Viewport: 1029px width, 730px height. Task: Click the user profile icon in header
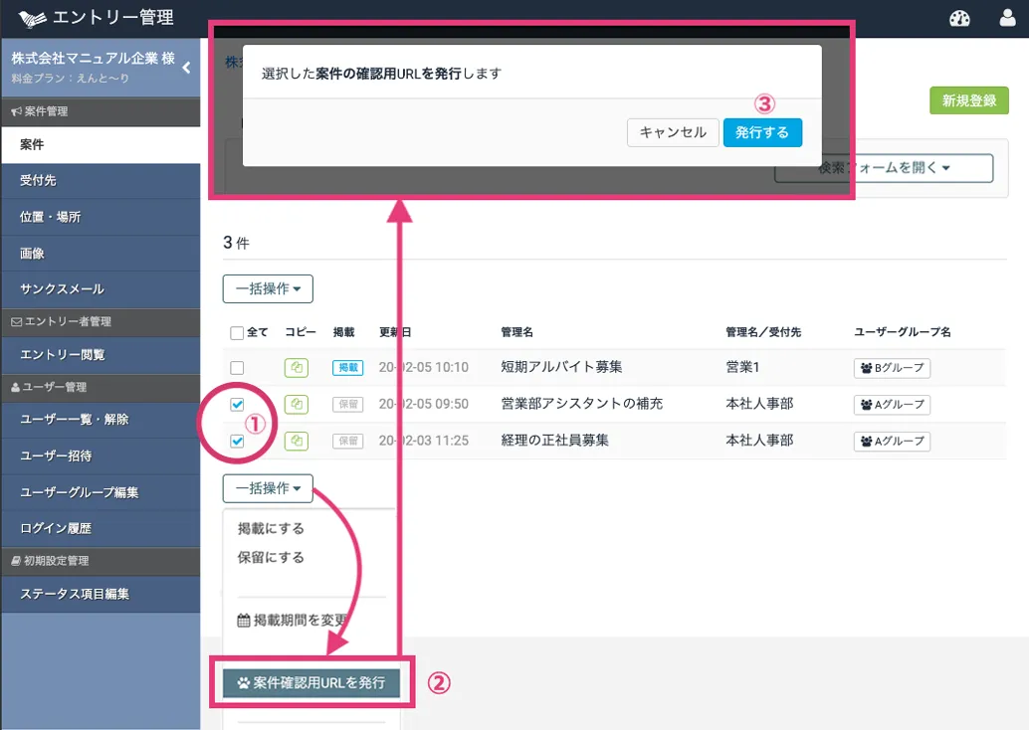[1007, 18]
